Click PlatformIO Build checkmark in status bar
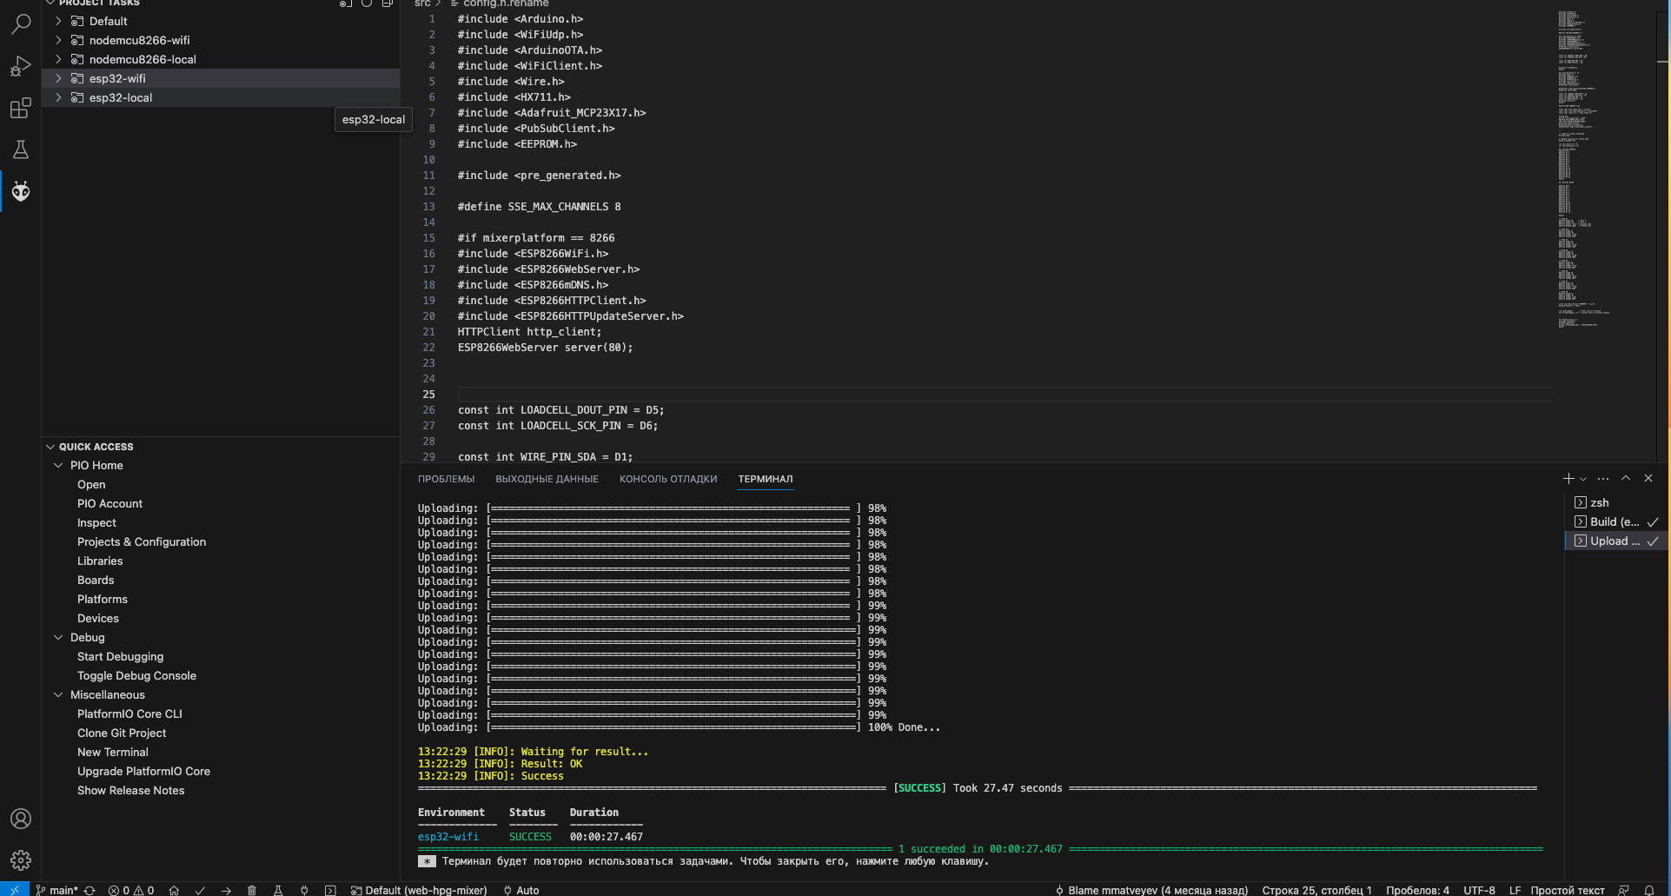The width and height of the screenshot is (1671, 896). [200, 890]
